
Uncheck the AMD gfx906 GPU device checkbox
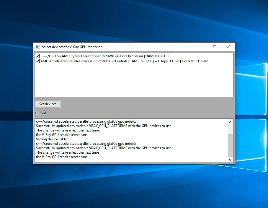[37, 61]
